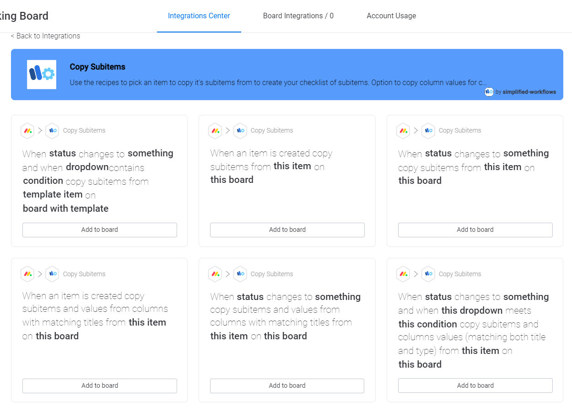Click the Copy Subitems icon on the bottom-middle recipe card
This screenshot has width=572, height=412.
(x=240, y=274)
